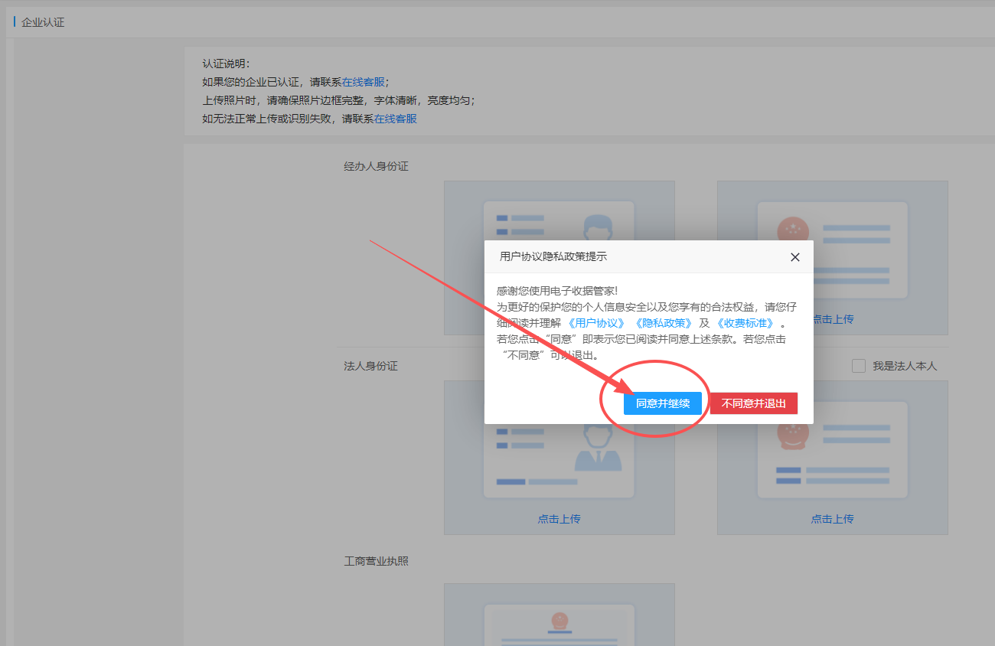Click 在线客服 link in the 企业已认证 line
The height and width of the screenshot is (646, 995).
[x=363, y=82]
